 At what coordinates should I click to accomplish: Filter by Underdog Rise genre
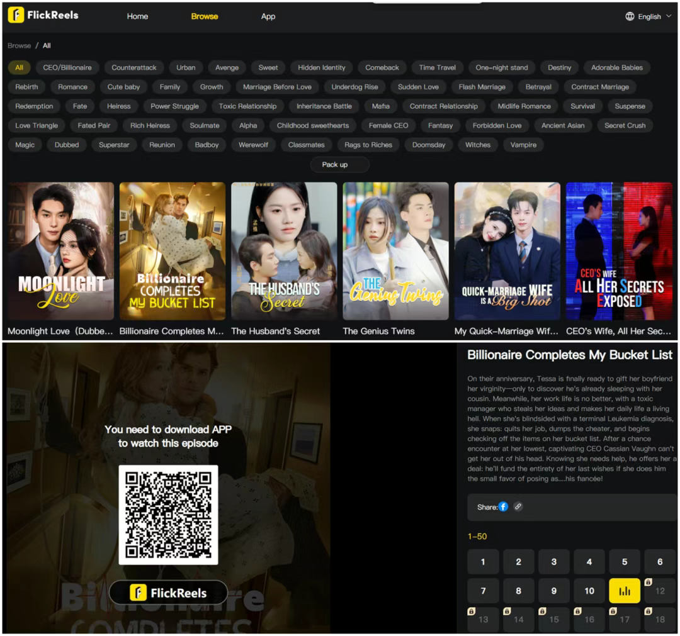(354, 87)
